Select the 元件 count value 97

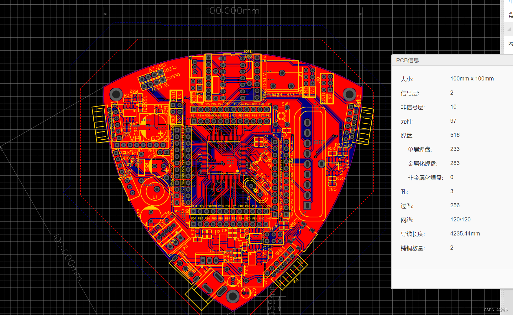[453, 121]
